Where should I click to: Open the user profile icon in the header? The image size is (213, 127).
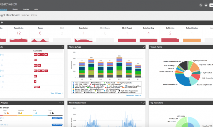[206, 5]
